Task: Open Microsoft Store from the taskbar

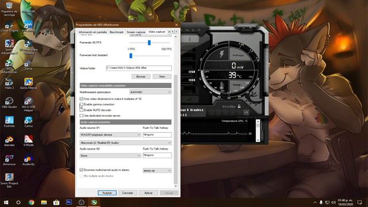Action: coord(56,202)
